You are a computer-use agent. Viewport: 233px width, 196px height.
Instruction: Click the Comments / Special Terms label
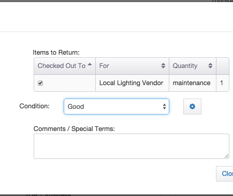click(x=74, y=129)
